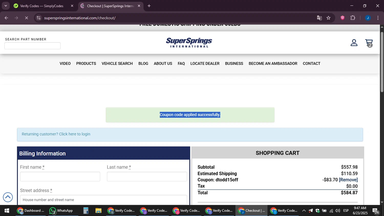Click the browser address bar URL

80,18
